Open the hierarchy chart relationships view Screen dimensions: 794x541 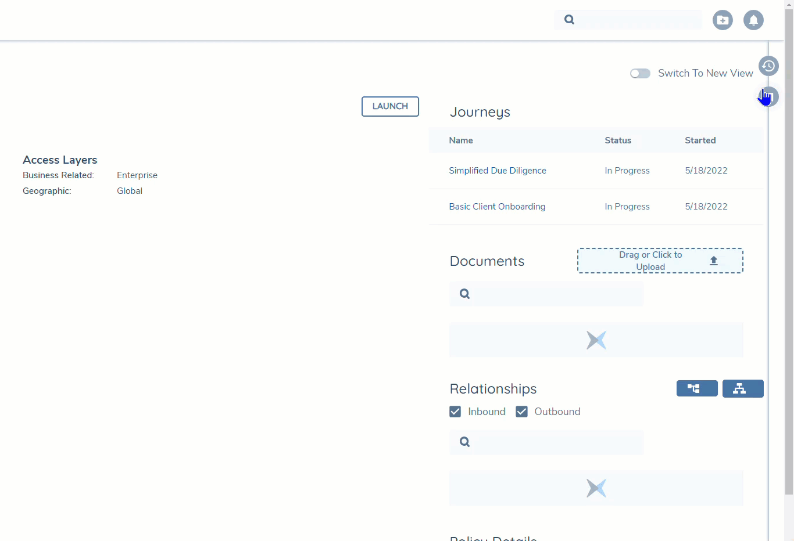(x=742, y=388)
